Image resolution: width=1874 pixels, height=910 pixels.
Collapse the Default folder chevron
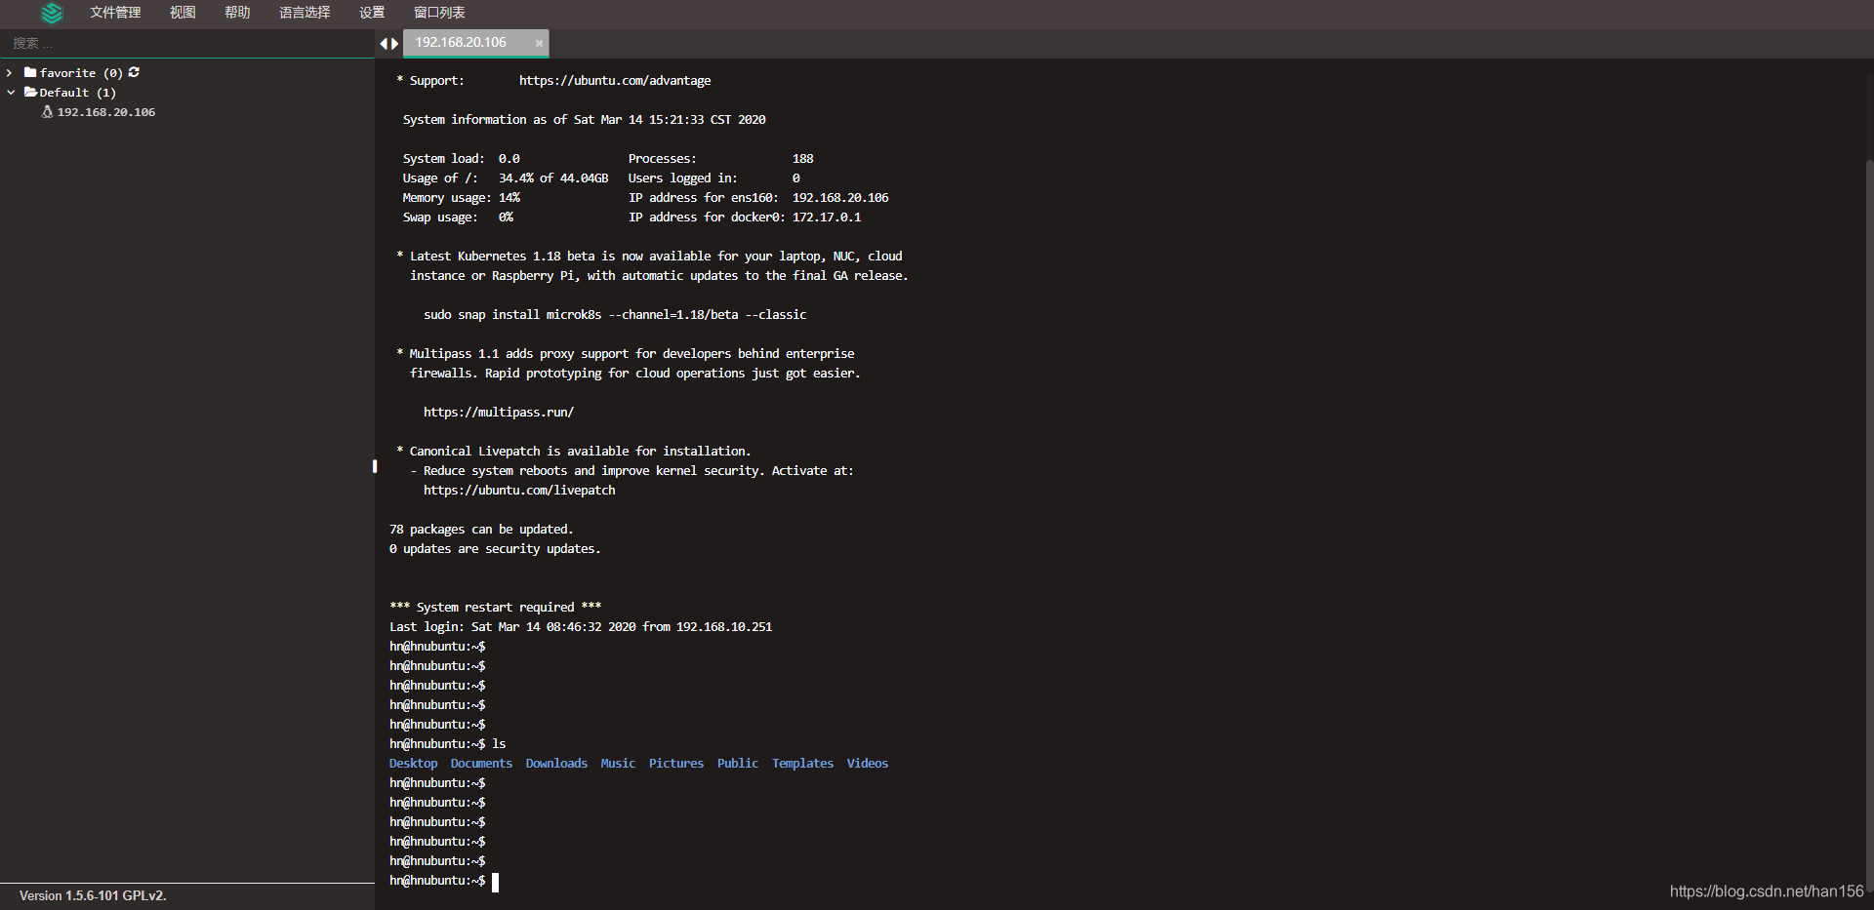(x=11, y=93)
